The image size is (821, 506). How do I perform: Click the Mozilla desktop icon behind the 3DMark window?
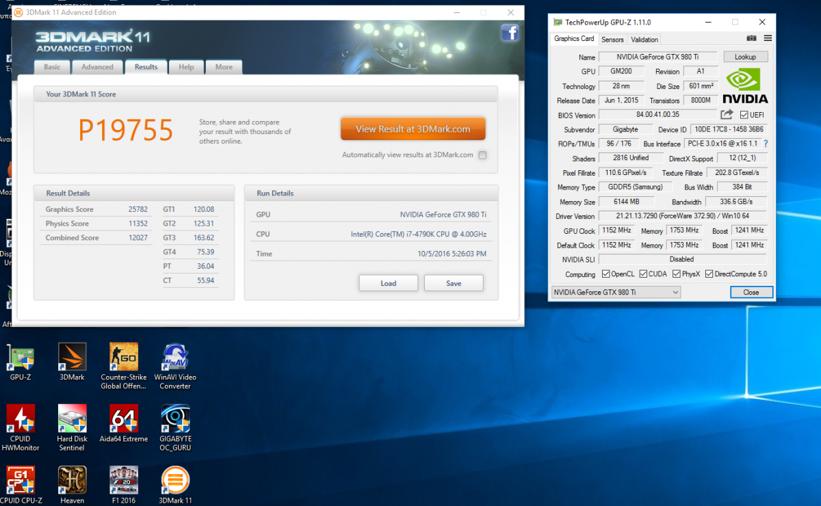[x=5, y=174]
